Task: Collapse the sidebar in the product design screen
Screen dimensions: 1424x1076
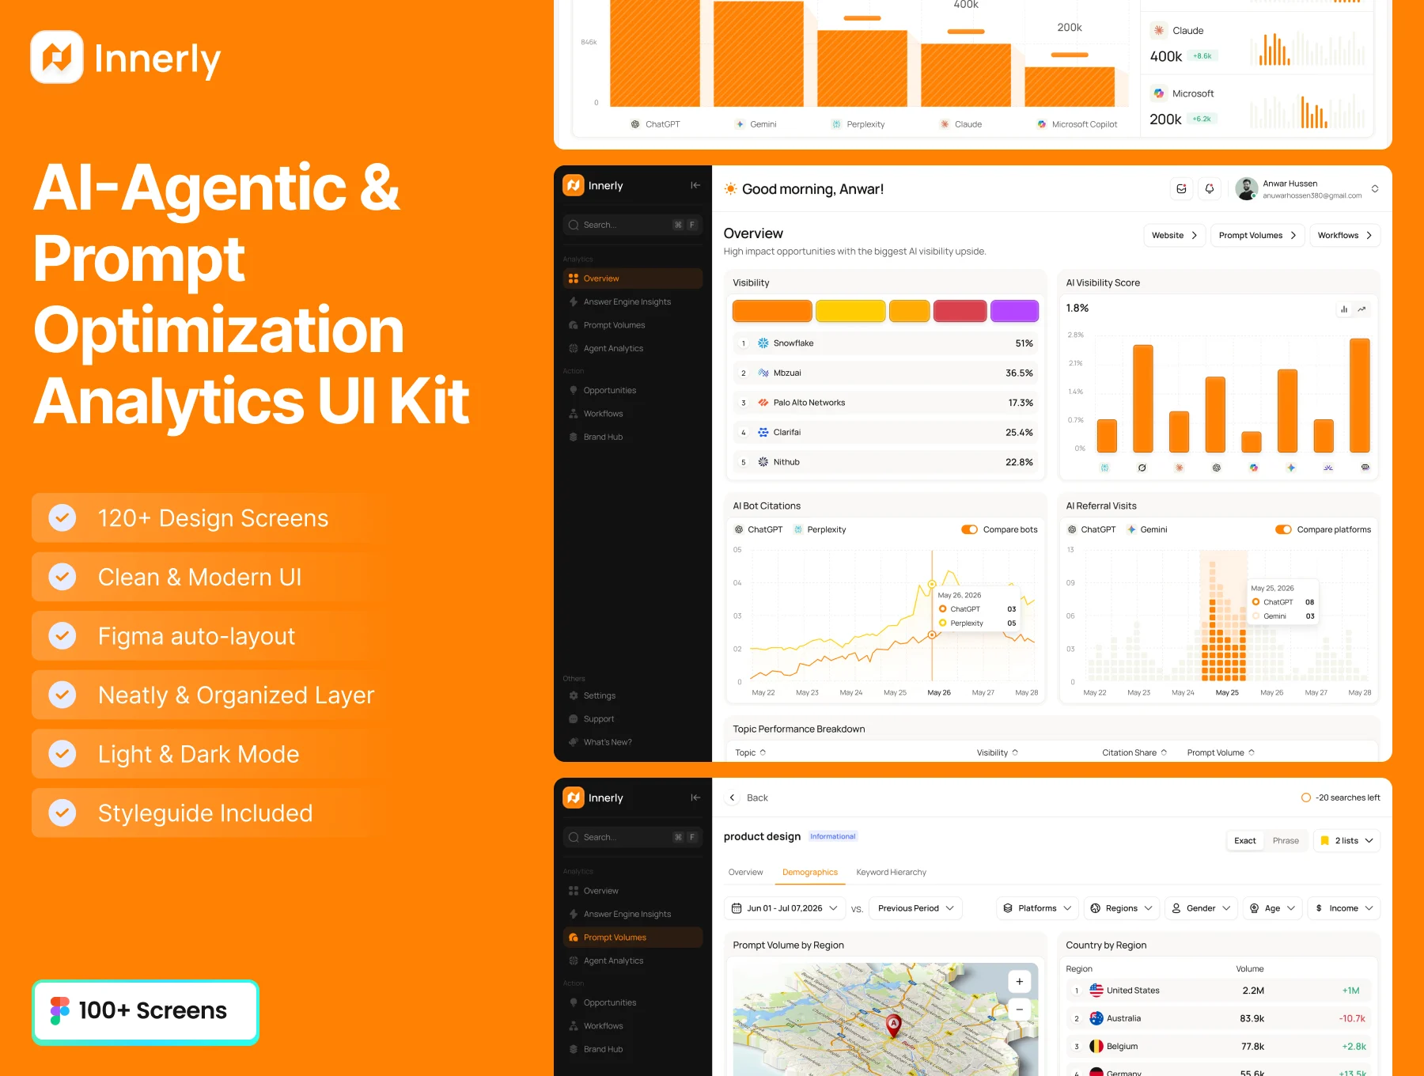Action: 695,798
